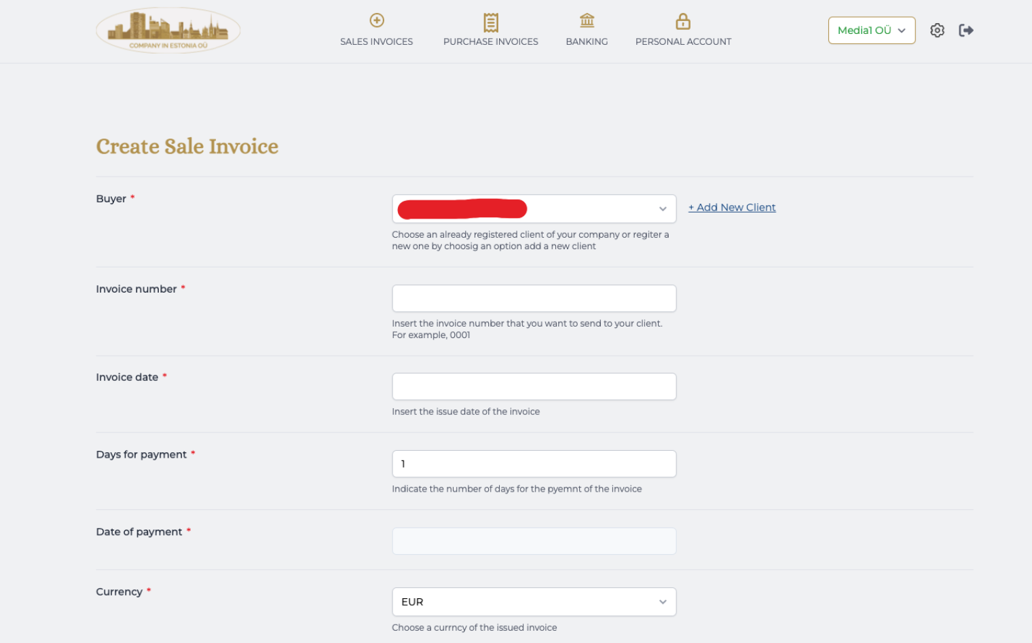Click the Banking bank-building icon

coord(587,20)
